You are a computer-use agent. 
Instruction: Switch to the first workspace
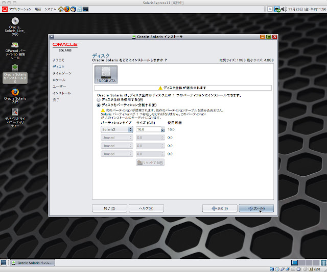click(x=295, y=263)
